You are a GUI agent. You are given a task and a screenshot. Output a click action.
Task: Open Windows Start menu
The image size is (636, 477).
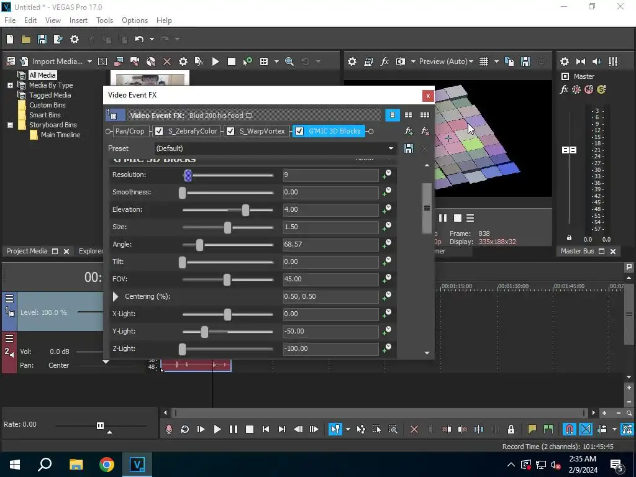tap(15, 465)
